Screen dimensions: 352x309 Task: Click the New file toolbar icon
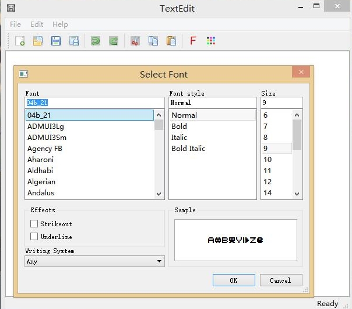pos(20,41)
